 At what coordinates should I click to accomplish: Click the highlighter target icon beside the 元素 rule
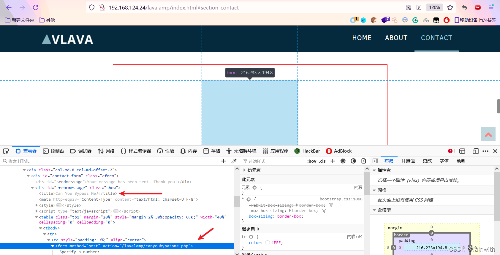[254, 188]
